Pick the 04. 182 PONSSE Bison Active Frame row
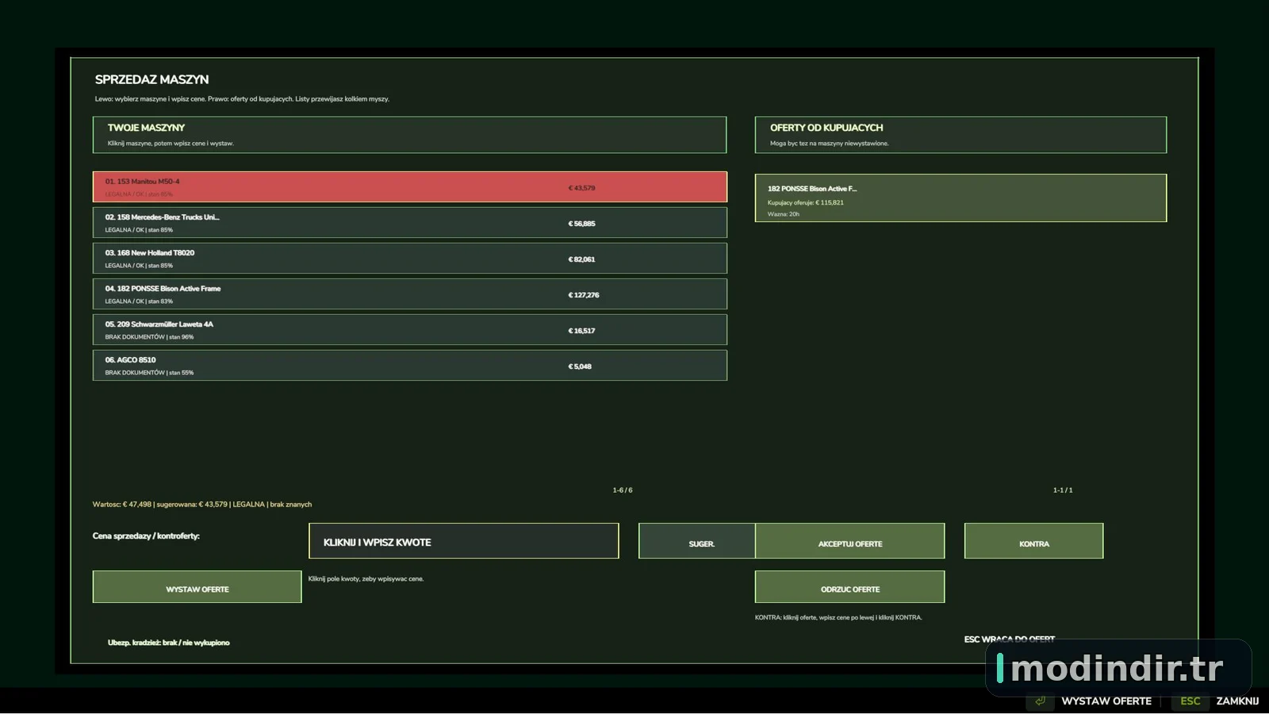 pos(409,294)
